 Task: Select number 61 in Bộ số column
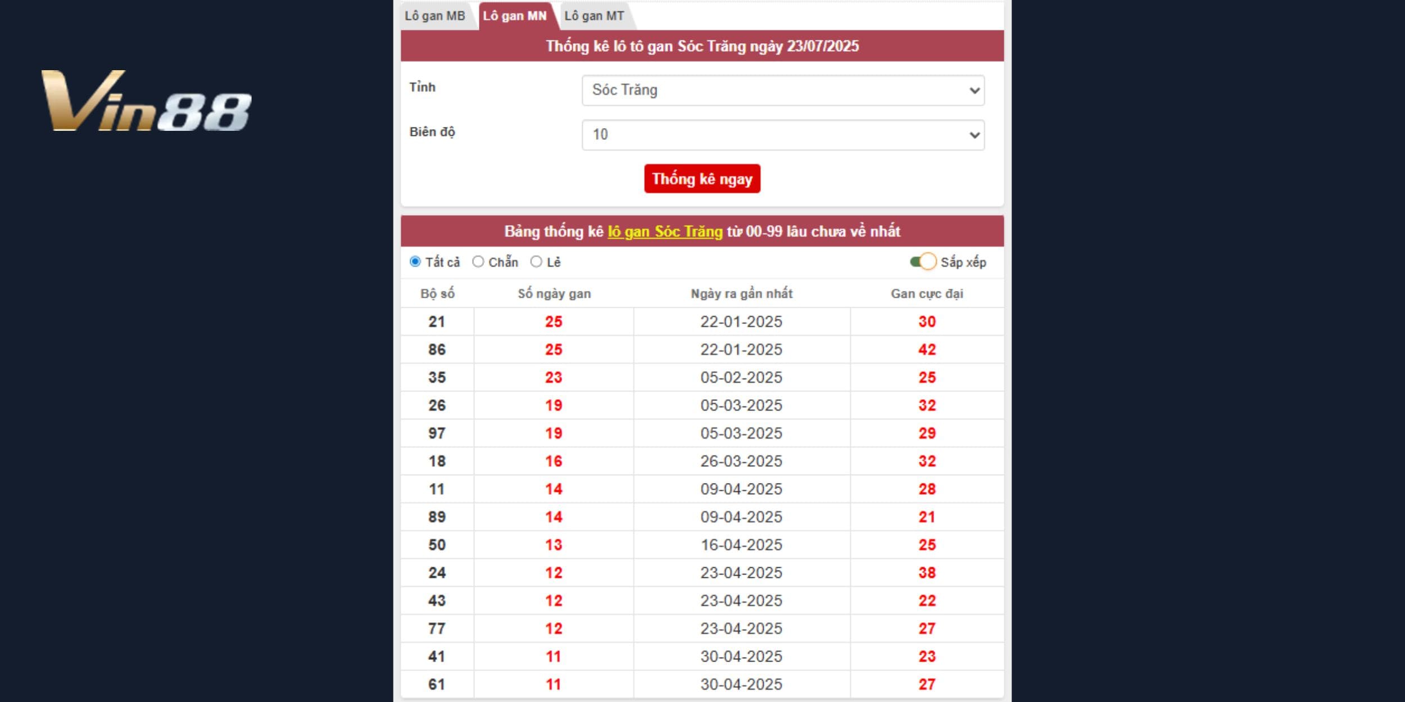pos(437,685)
